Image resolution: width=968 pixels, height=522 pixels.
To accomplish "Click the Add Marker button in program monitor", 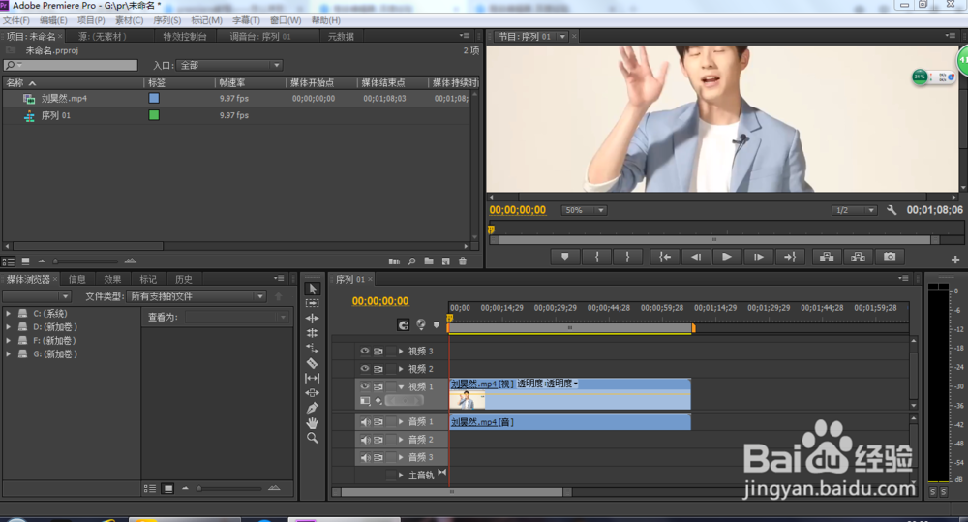I will point(565,257).
